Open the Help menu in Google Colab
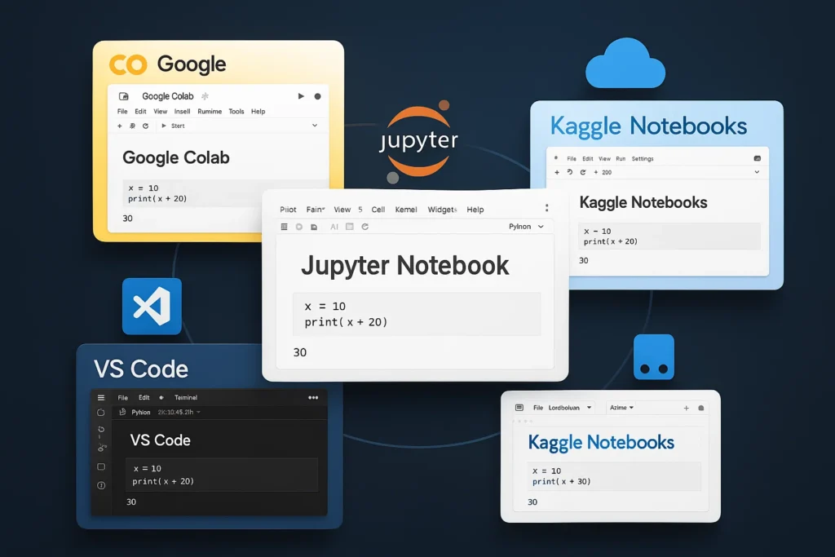The width and height of the screenshot is (835, 557). [x=258, y=111]
